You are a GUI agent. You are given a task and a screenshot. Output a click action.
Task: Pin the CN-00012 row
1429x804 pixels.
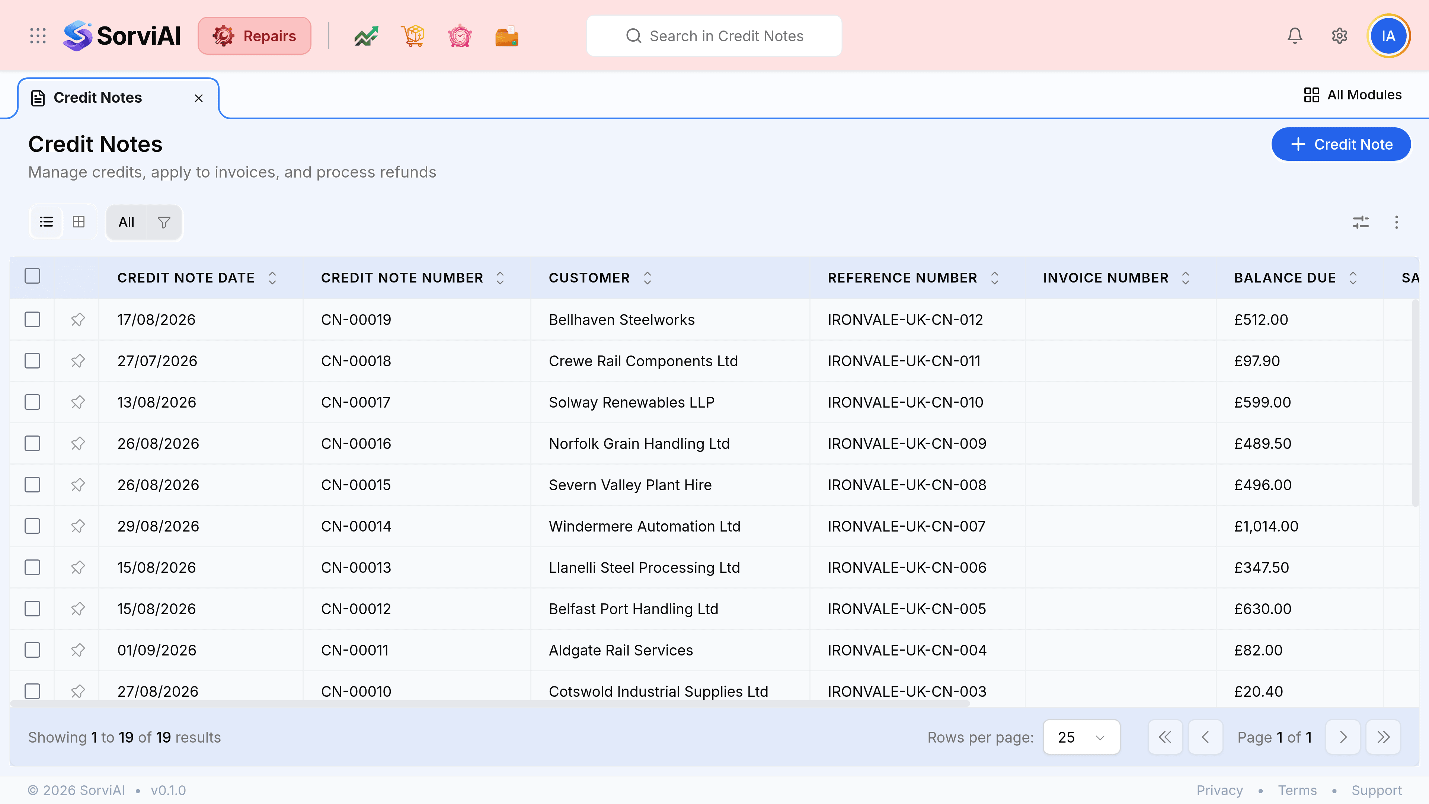[x=78, y=609]
